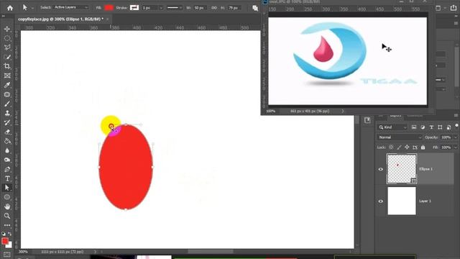Viewport: 460px width, 259px height.
Task: Switch to copyReplace.jpg document tab
Action: tap(60, 19)
